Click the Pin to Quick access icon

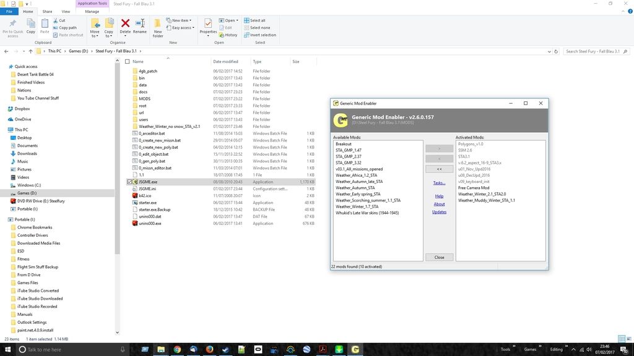click(x=12, y=23)
